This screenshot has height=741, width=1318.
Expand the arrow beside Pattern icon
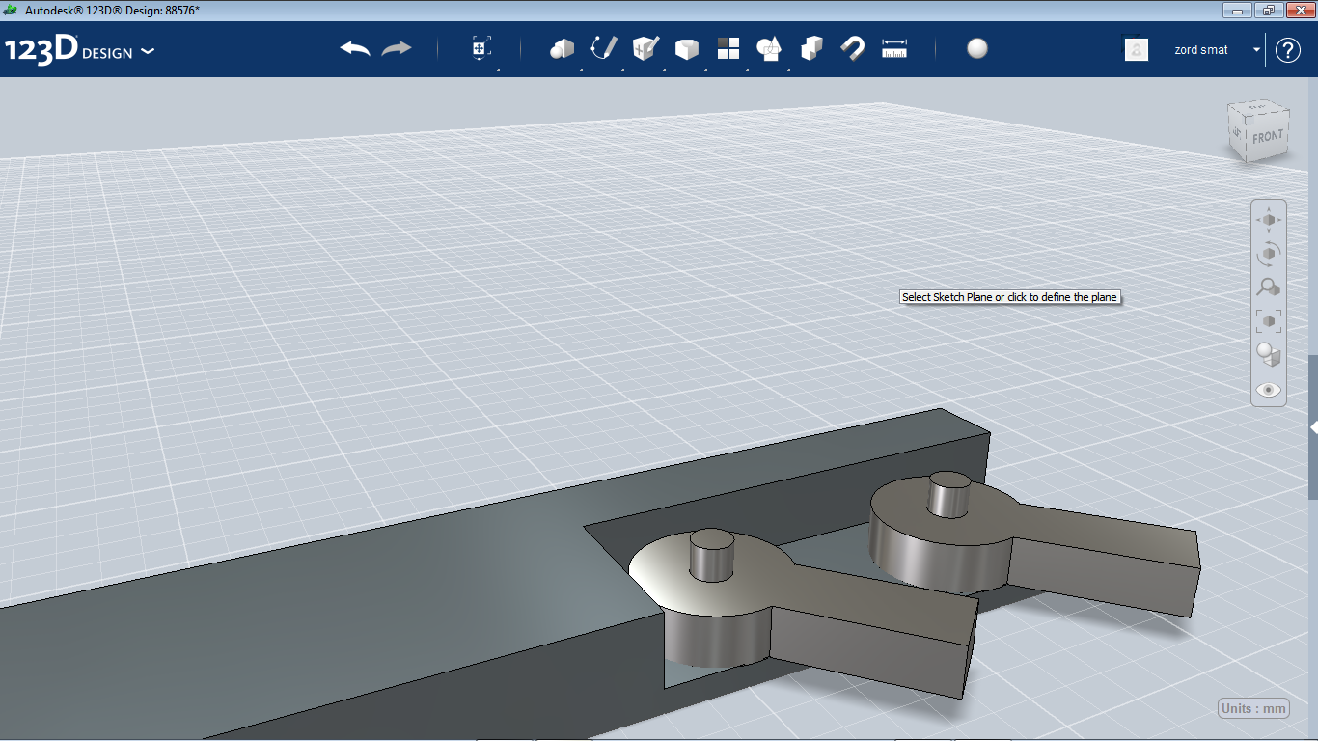747,69
